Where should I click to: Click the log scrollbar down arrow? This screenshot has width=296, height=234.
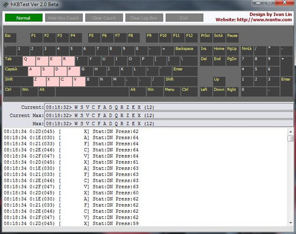point(291,223)
